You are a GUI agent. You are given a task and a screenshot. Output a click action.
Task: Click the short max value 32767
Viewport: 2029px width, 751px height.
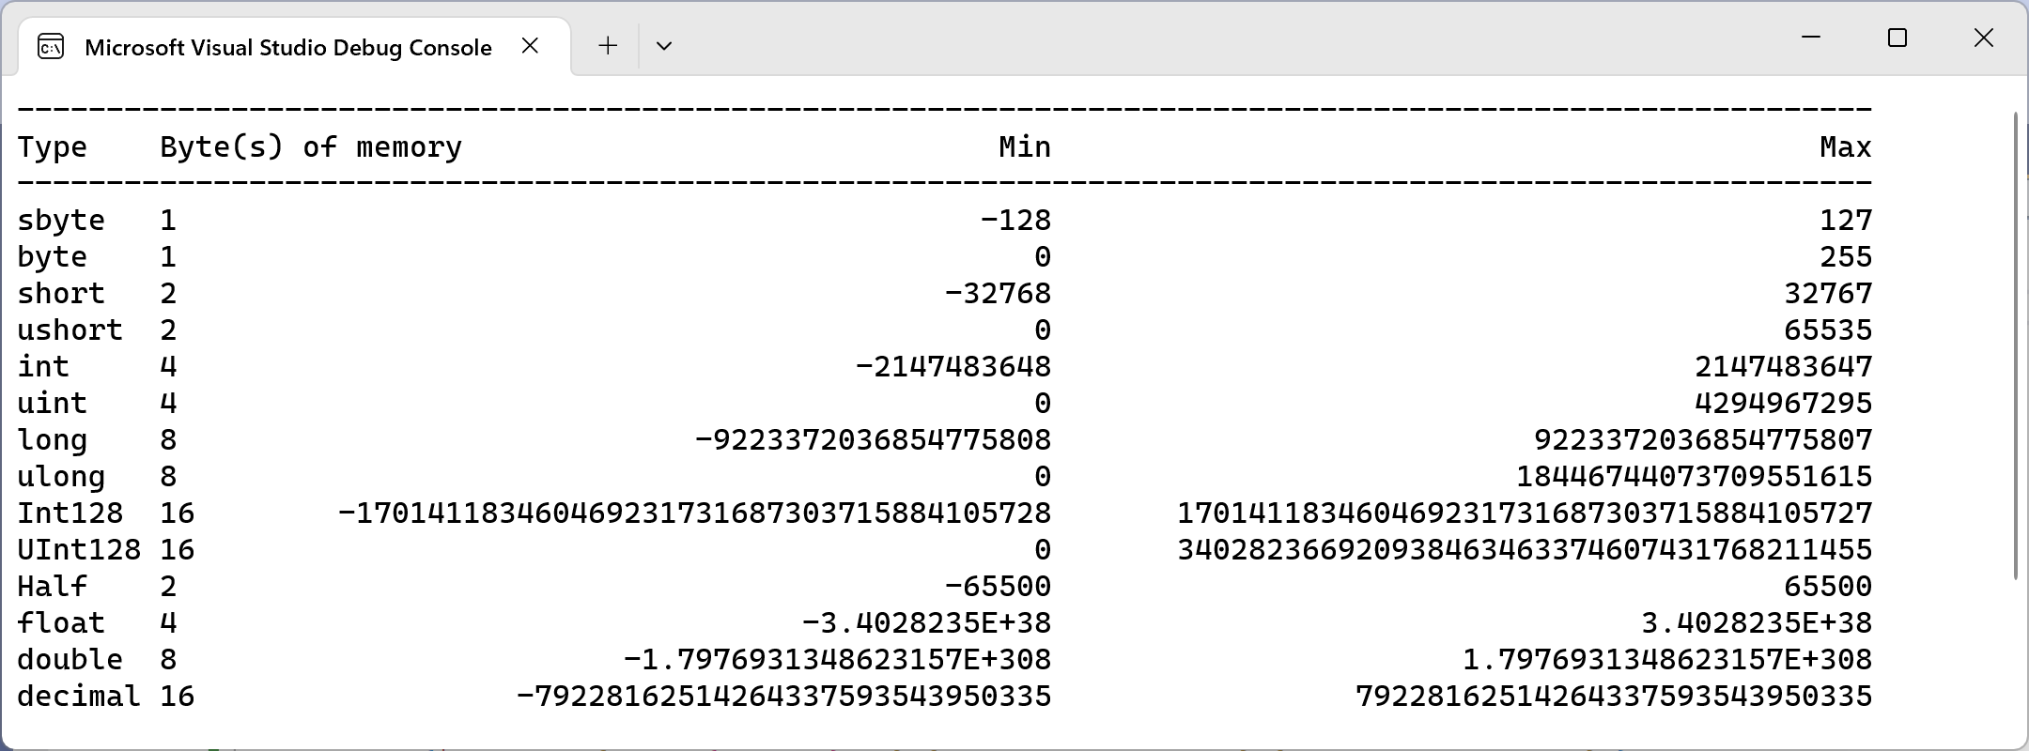[1828, 294]
